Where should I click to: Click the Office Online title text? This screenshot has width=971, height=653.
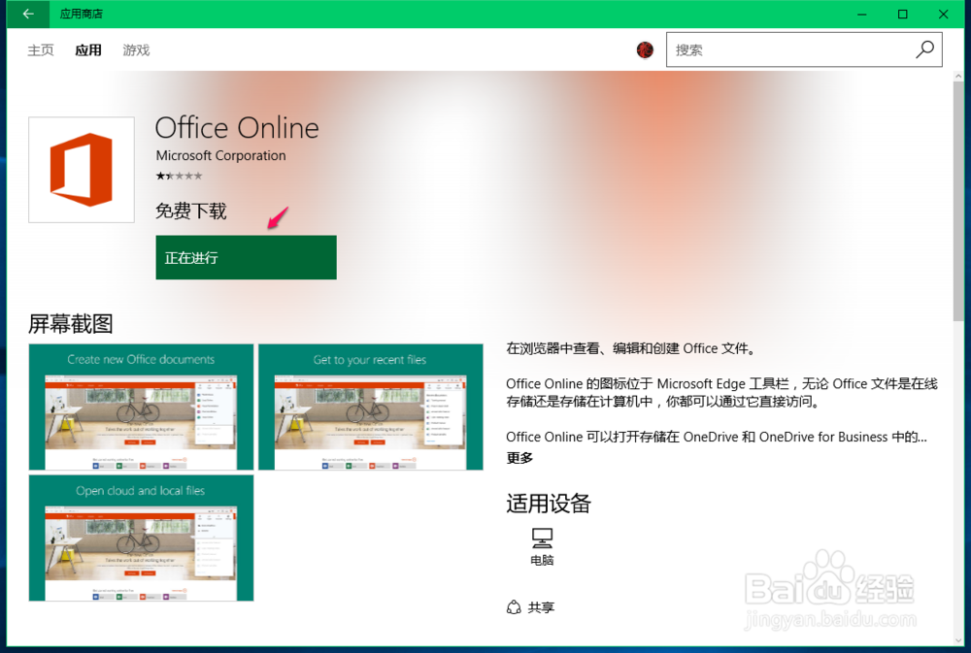pyautogui.click(x=237, y=128)
